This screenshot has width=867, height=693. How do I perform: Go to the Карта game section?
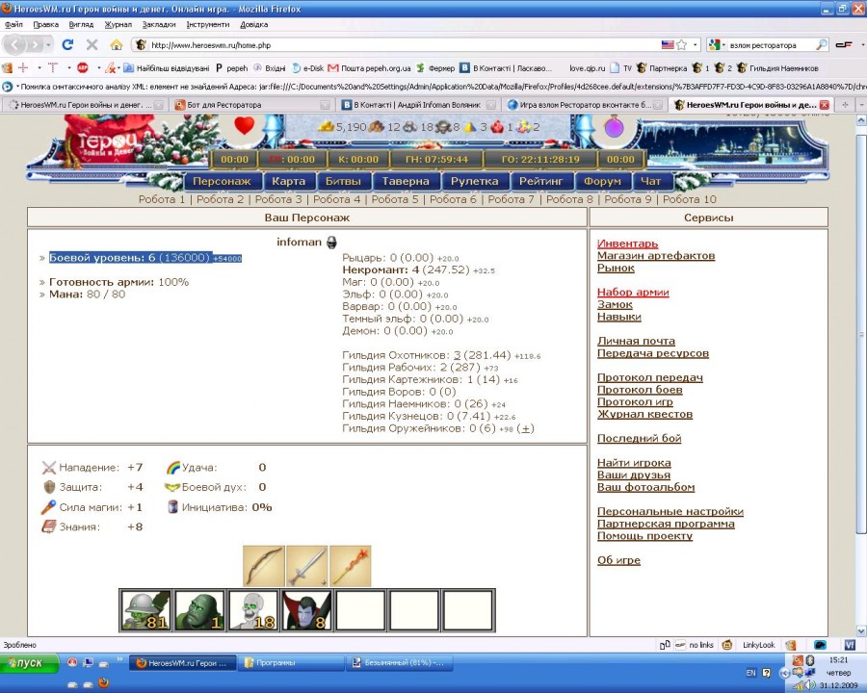click(289, 181)
